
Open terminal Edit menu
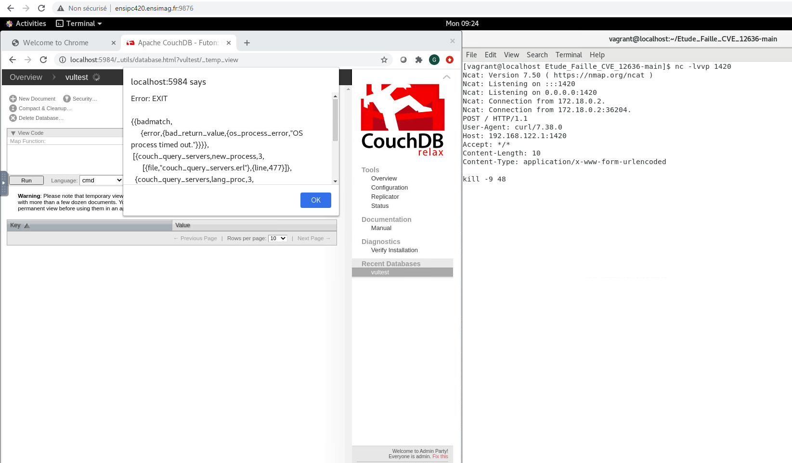491,55
